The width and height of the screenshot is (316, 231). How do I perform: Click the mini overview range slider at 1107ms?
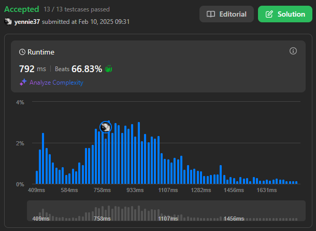click(x=168, y=219)
